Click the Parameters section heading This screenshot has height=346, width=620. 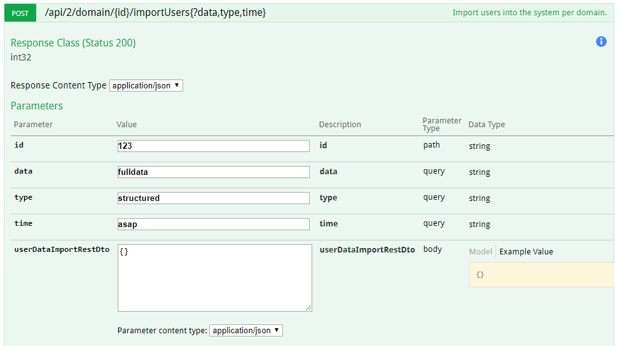point(37,106)
